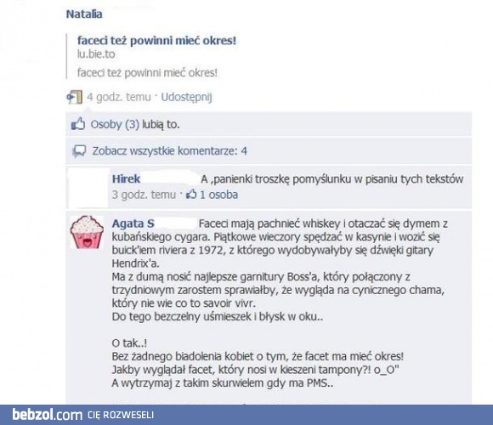Click the 3 godz. temu comment timestamp
This screenshot has width=493, height=425.
pyautogui.click(x=144, y=195)
